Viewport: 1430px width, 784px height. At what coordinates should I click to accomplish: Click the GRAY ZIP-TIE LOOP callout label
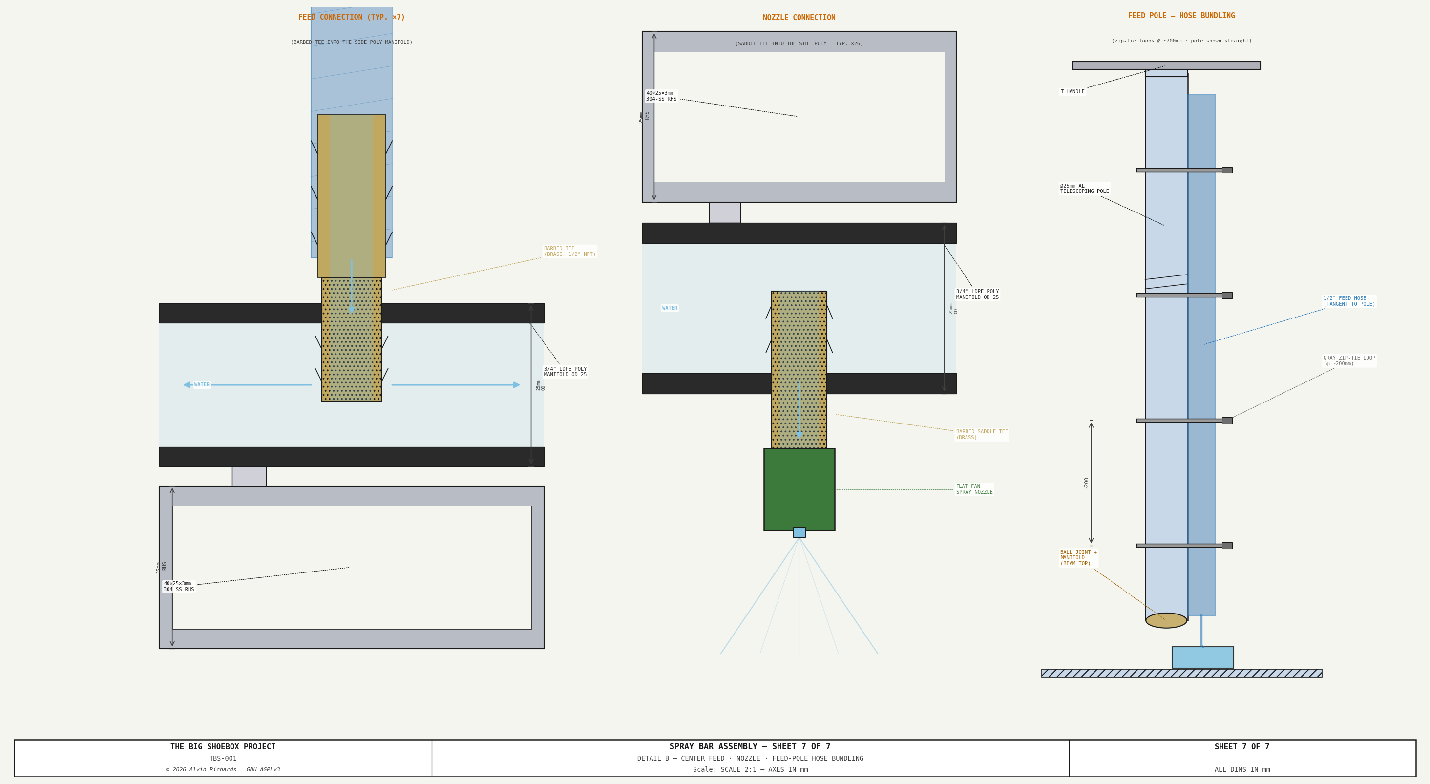pos(1349,361)
